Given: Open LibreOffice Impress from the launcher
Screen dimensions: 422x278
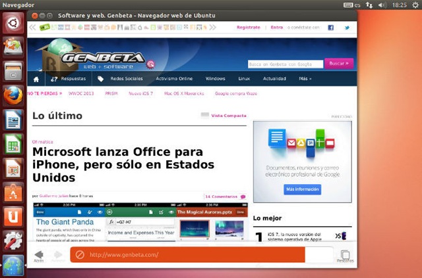Looking at the screenshot, I should [x=13, y=168].
